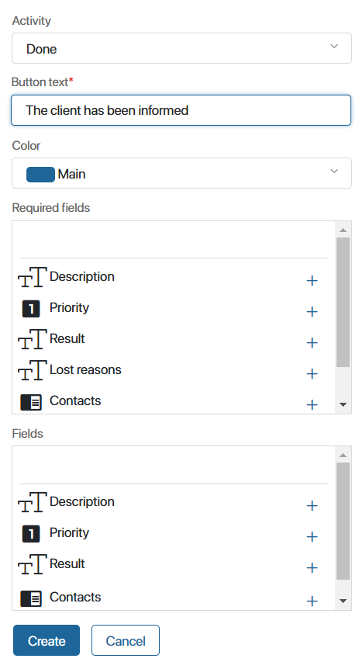Open the Color dropdown showing Main
The width and height of the screenshot is (359, 662).
(x=181, y=173)
